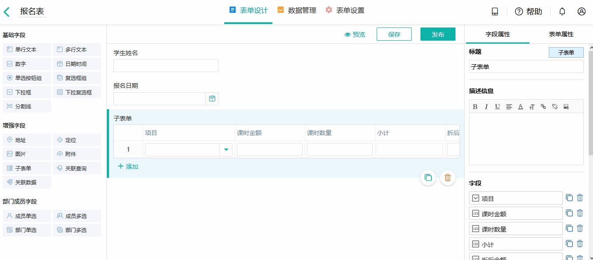Publish the form with the 发布 button

pos(438,33)
